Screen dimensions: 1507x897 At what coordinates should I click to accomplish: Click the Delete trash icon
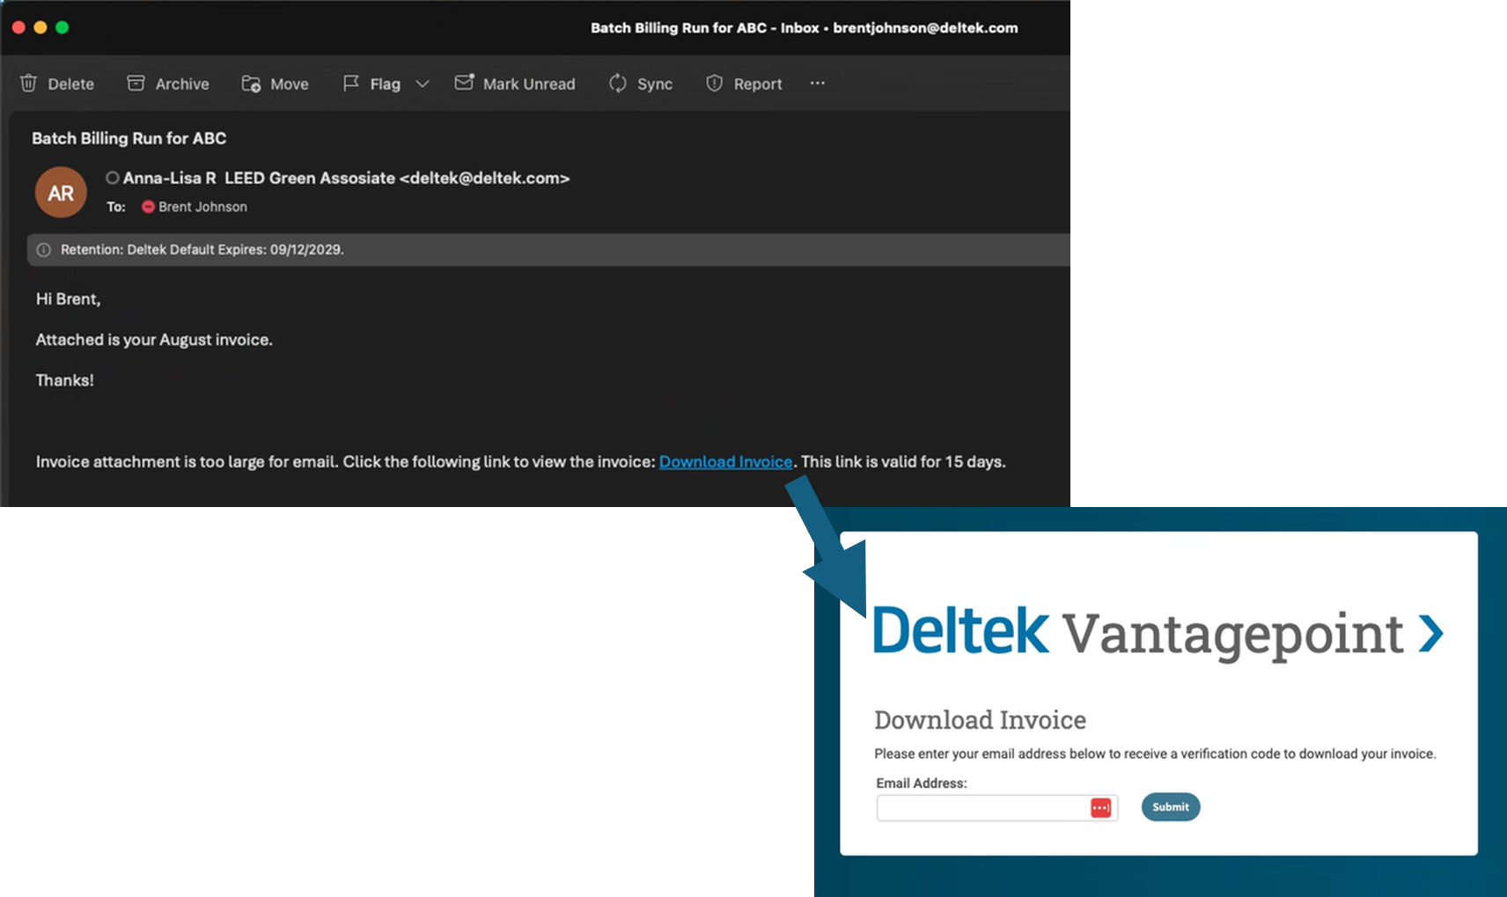tap(29, 84)
